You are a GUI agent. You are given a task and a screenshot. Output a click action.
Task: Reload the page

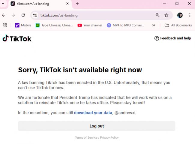click(x=23, y=15)
